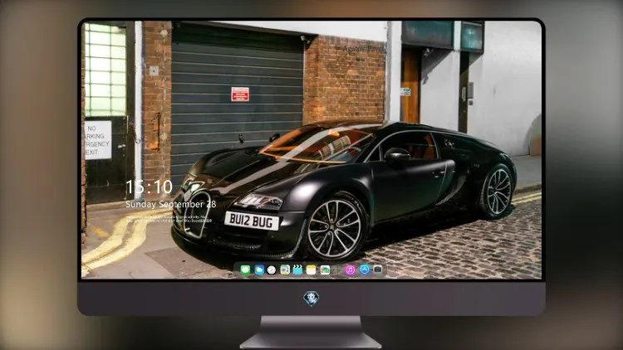Open the Clock app in dock
This screenshot has height=350, width=623.
click(272, 270)
